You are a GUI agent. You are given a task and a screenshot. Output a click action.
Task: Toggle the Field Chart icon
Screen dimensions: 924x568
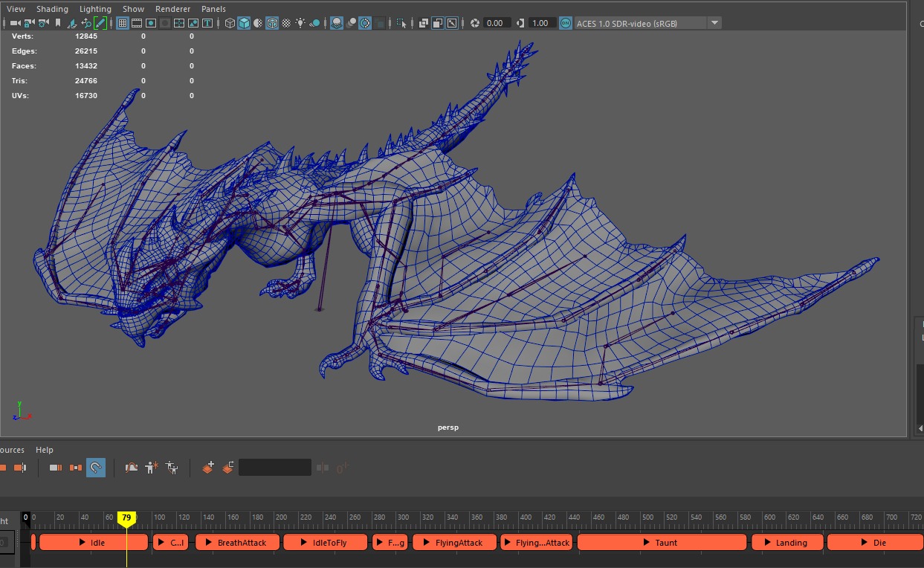[x=179, y=23]
